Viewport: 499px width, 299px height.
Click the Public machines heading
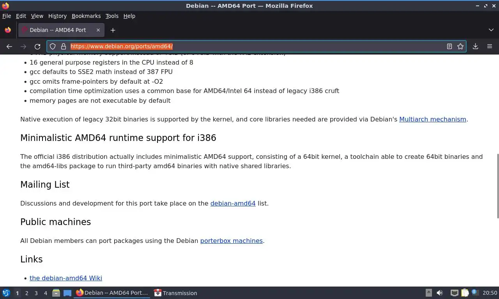(55, 222)
